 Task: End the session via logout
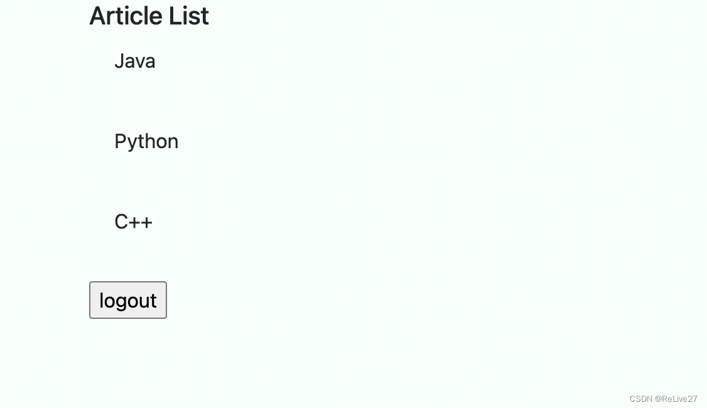point(128,300)
